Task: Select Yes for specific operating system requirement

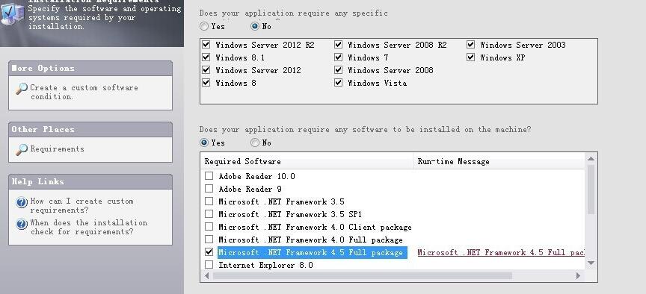Action: pyautogui.click(x=204, y=26)
